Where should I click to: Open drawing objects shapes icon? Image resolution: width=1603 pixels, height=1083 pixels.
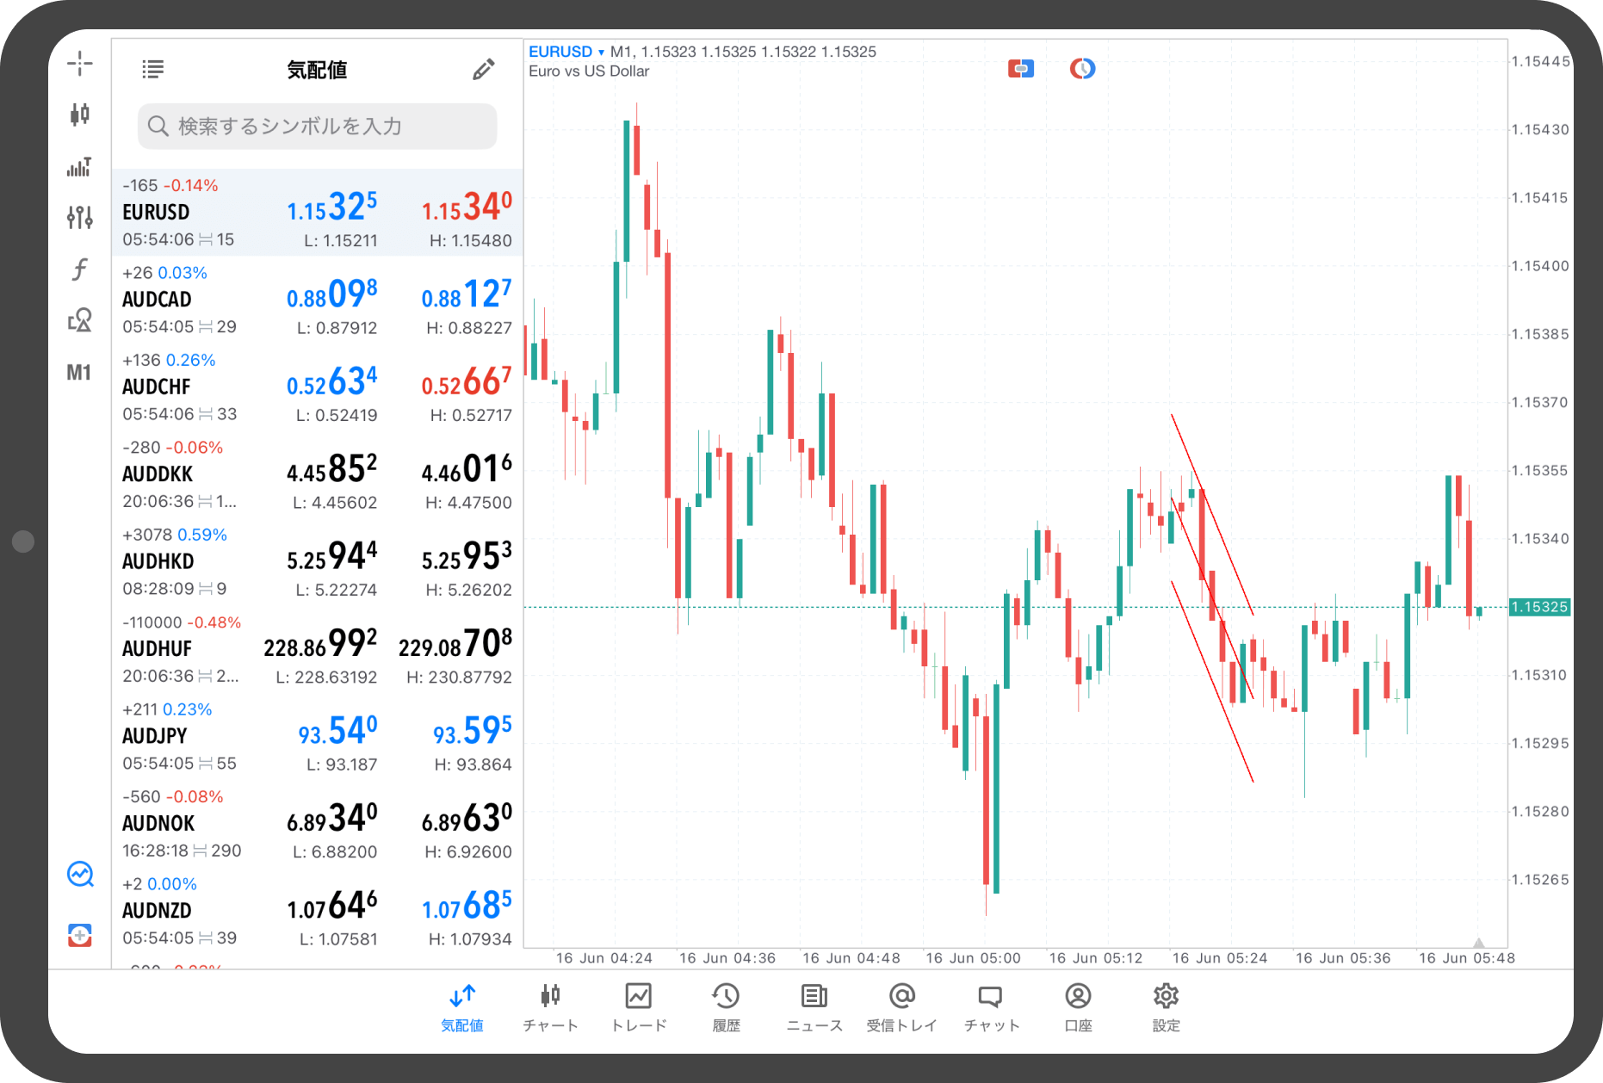pos(79,320)
